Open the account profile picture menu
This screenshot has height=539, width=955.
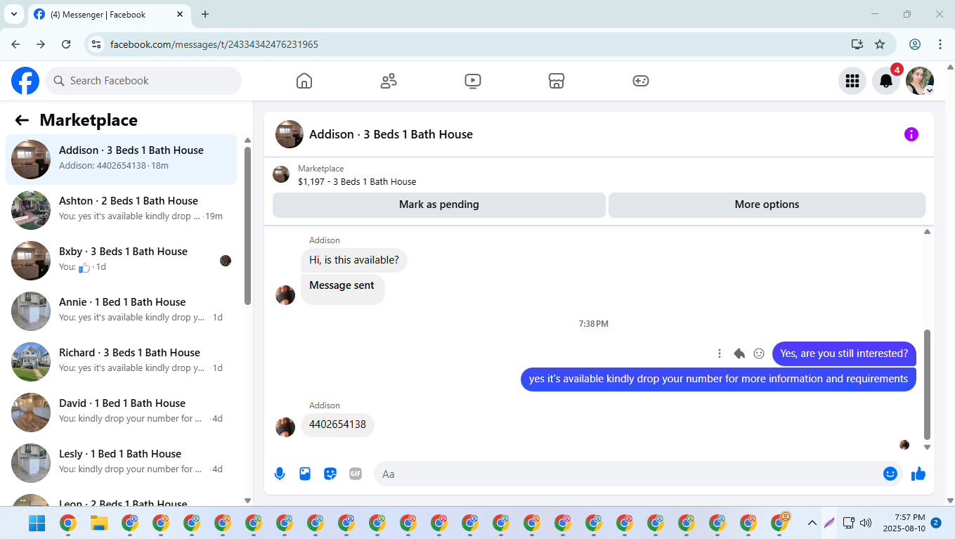(920, 81)
